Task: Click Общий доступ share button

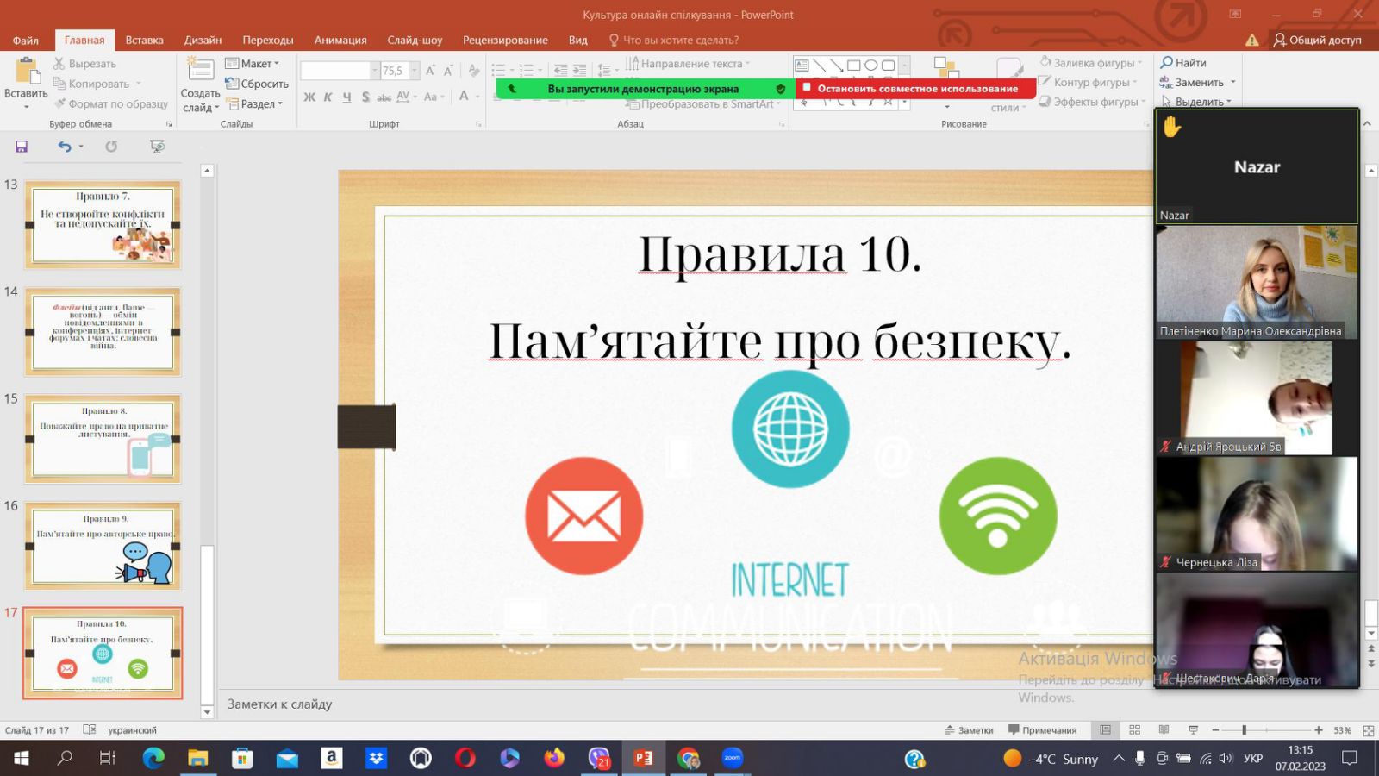Action: point(1318,40)
